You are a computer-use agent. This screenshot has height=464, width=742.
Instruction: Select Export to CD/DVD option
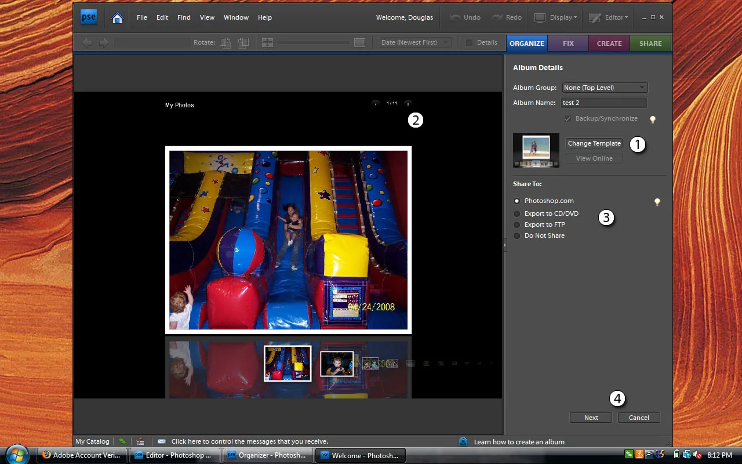(x=517, y=213)
